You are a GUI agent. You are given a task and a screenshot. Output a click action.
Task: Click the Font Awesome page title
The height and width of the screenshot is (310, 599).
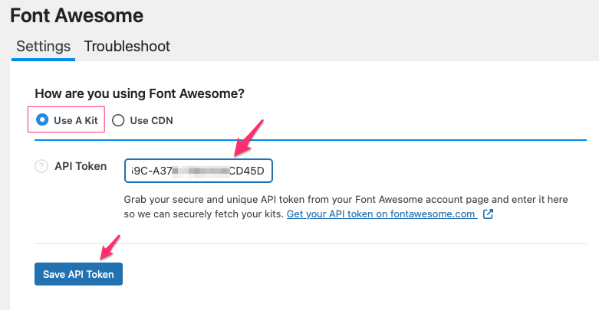pyautogui.click(x=77, y=15)
